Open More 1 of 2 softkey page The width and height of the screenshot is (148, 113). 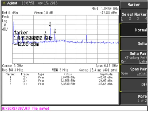tap(134, 98)
